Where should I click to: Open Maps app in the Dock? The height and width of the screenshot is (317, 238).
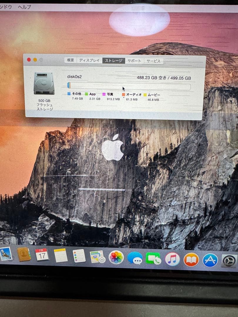[97, 257]
